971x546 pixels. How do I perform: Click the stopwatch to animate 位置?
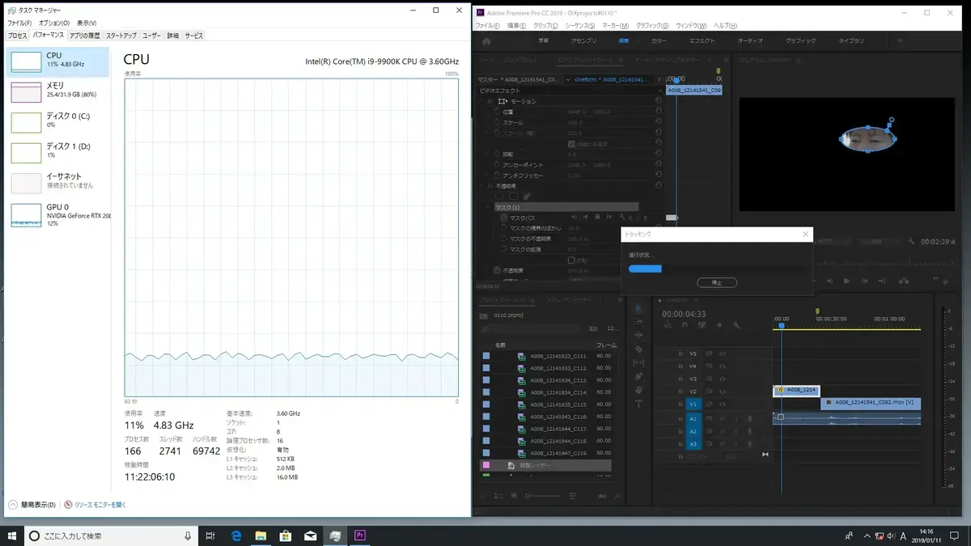497,112
